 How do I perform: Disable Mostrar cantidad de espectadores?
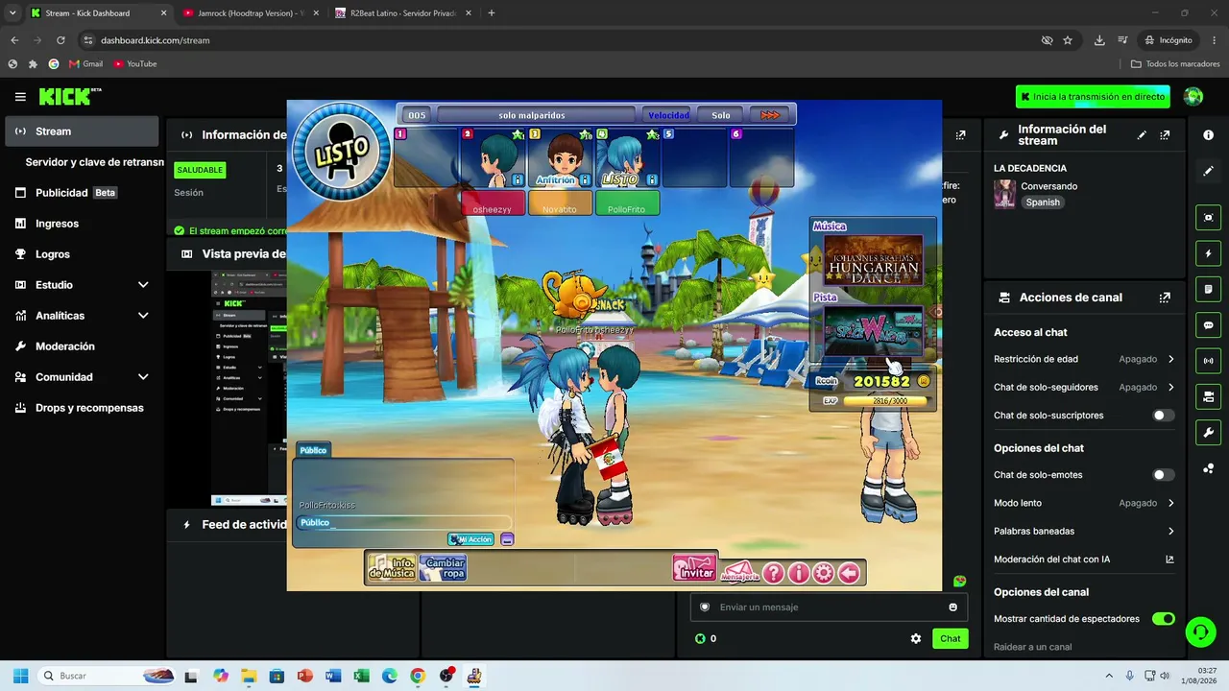pyautogui.click(x=1164, y=619)
